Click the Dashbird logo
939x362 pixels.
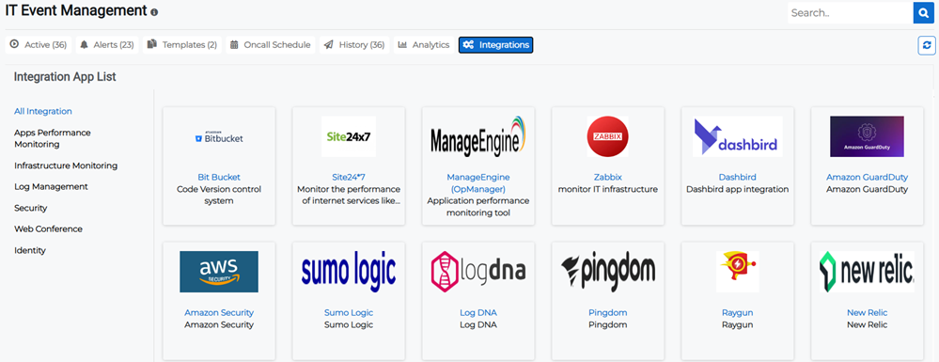point(738,136)
